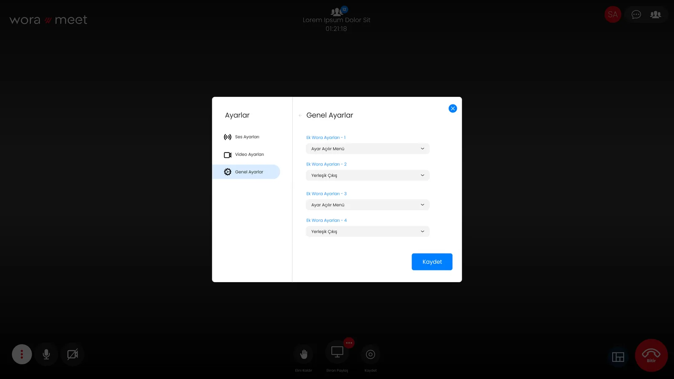The image size is (674, 379).
Task: Click the participants count icon above the title
Action: [x=339, y=11]
